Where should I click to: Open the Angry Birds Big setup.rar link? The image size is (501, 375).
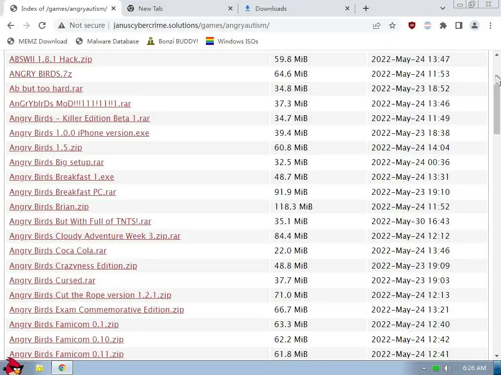point(57,162)
